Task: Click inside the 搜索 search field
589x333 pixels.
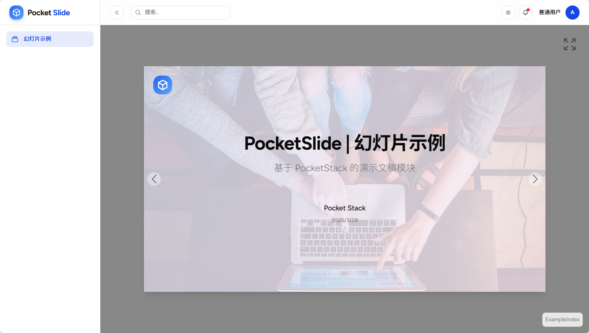Action: [x=180, y=12]
